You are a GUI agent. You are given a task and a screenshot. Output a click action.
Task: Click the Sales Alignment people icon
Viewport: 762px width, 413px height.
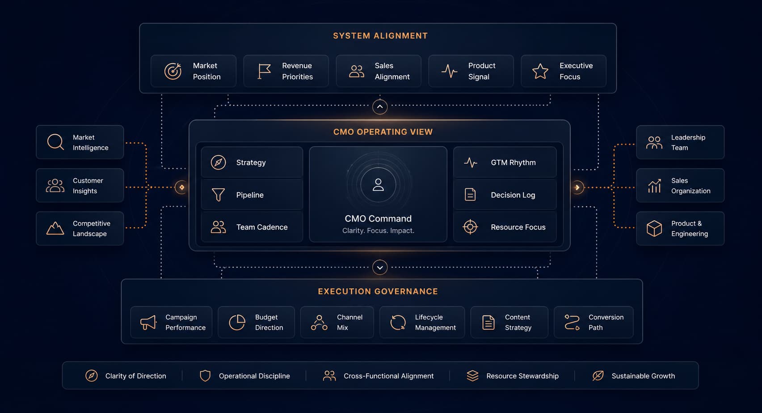(357, 71)
